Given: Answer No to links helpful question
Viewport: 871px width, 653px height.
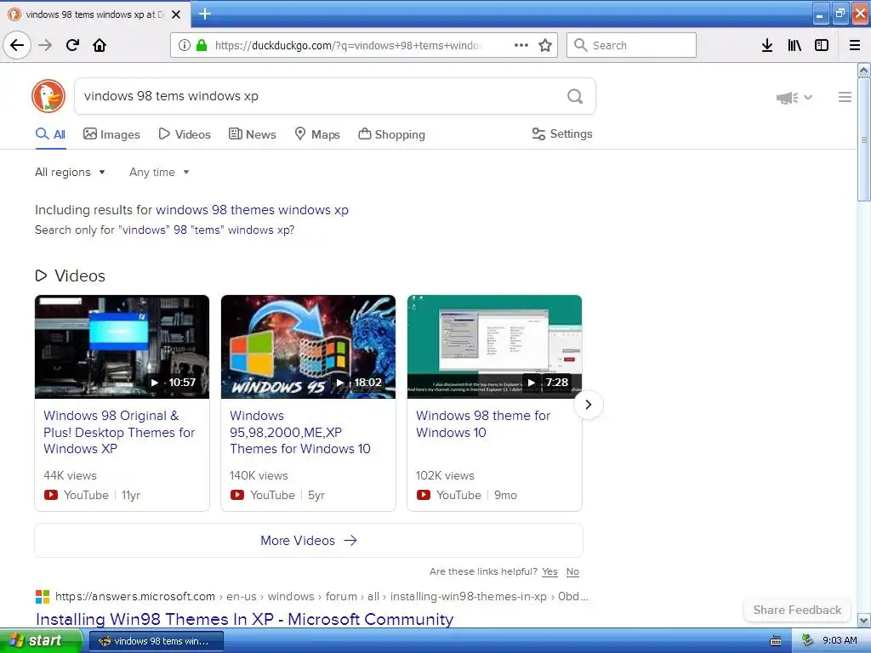Looking at the screenshot, I should 572,571.
